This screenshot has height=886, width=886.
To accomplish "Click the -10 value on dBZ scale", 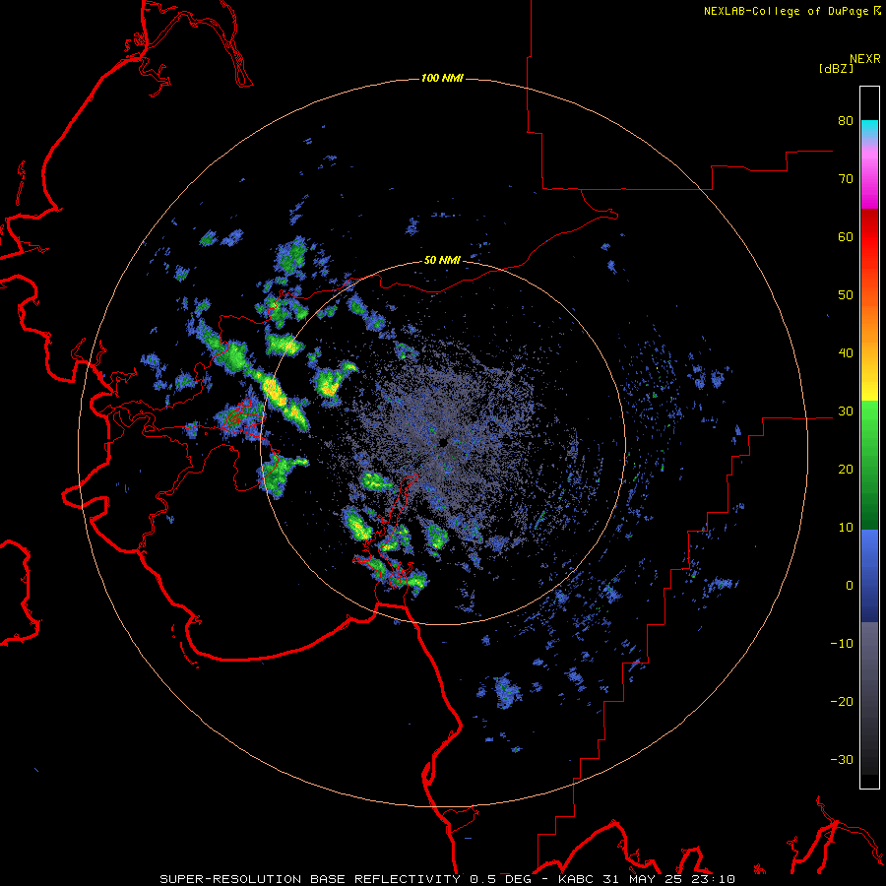I will coord(842,644).
